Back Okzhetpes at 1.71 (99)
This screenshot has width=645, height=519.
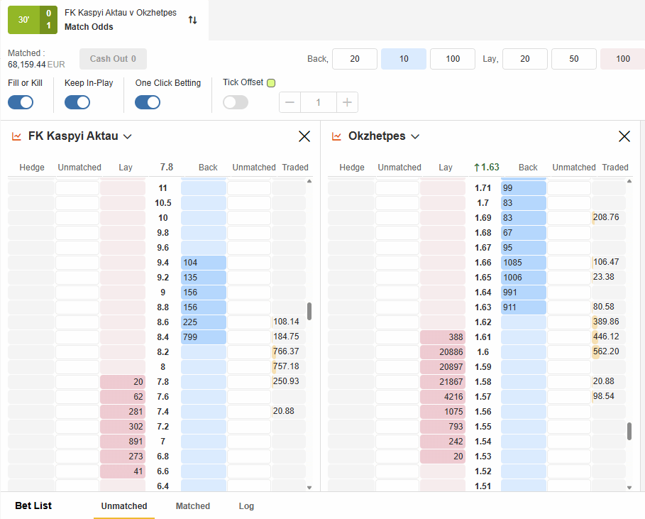coord(523,188)
